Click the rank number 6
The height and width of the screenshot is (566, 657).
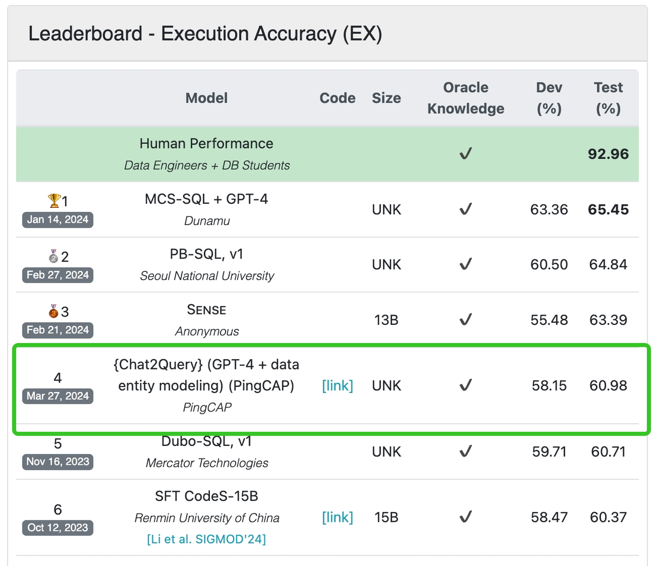pyautogui.click(x=57, y=509)
